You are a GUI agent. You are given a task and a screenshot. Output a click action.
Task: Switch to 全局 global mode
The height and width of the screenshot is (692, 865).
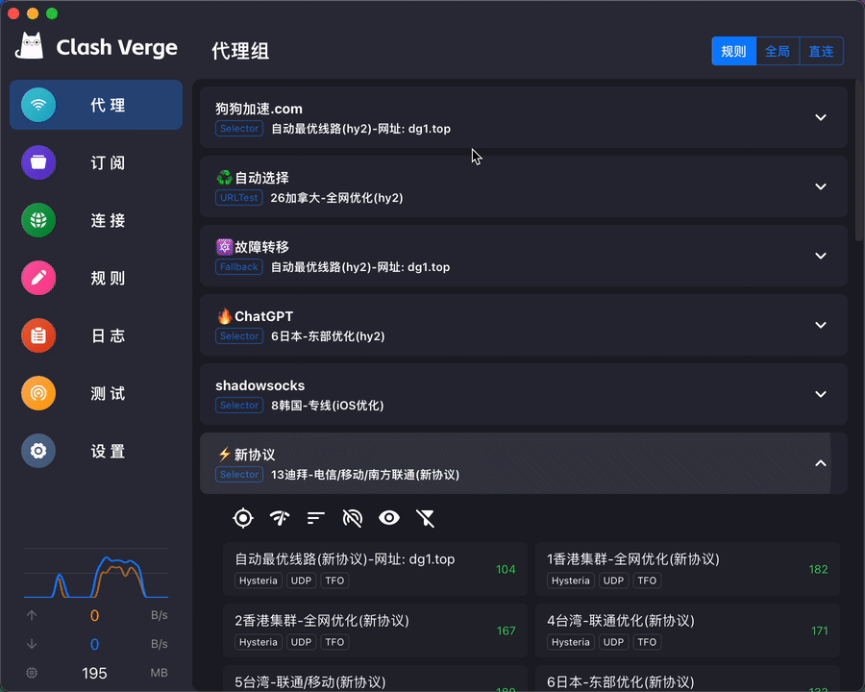tap(778, 51)
